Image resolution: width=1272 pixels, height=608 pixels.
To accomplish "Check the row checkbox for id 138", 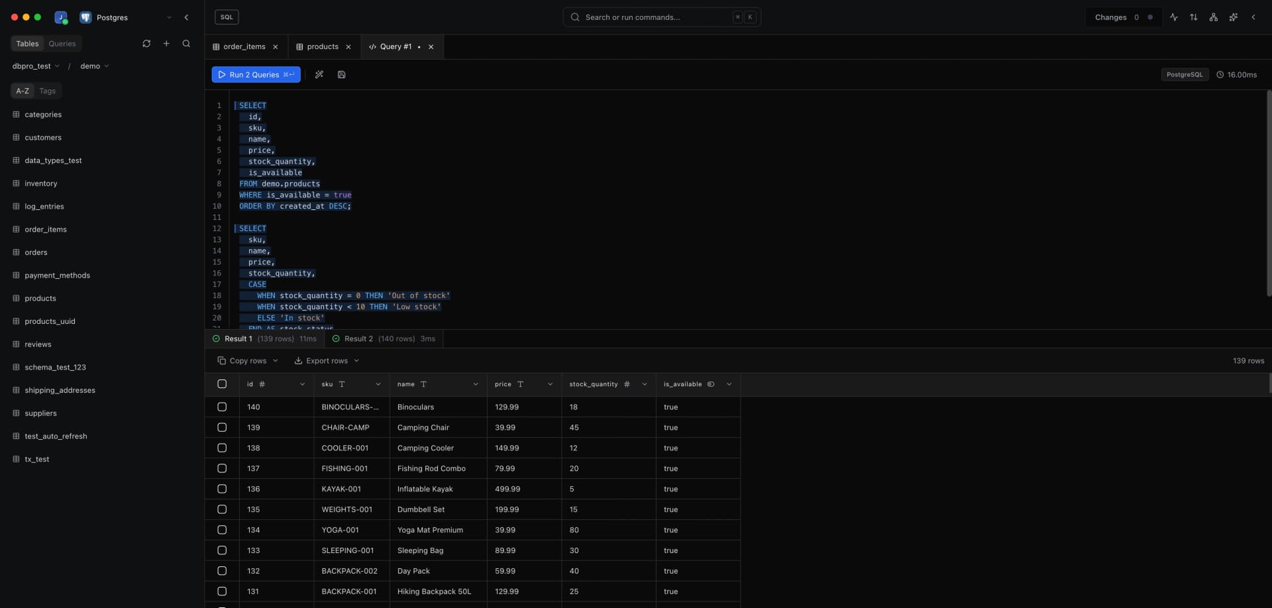I will click(222, 448).
